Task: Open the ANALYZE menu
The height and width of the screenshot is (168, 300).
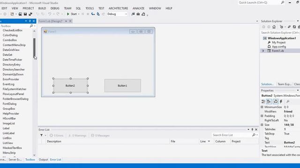Action: pyautogui.click(x=139, y=8)
